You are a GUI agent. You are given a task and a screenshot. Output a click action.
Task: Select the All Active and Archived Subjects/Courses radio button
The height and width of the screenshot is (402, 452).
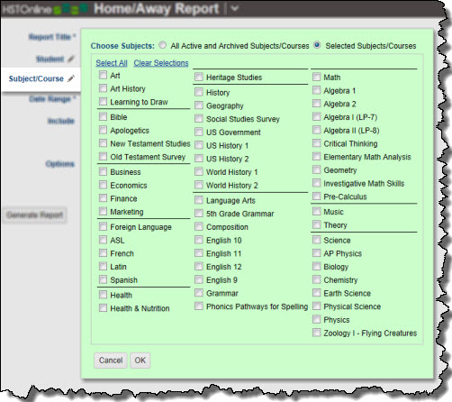point(162,45)
